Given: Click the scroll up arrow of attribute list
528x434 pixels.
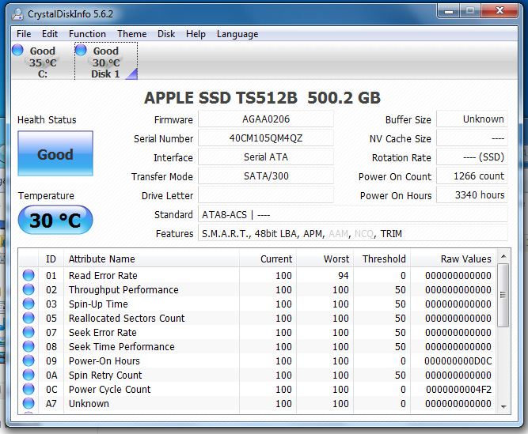Looking at the screenshot, I should [503, 256].
